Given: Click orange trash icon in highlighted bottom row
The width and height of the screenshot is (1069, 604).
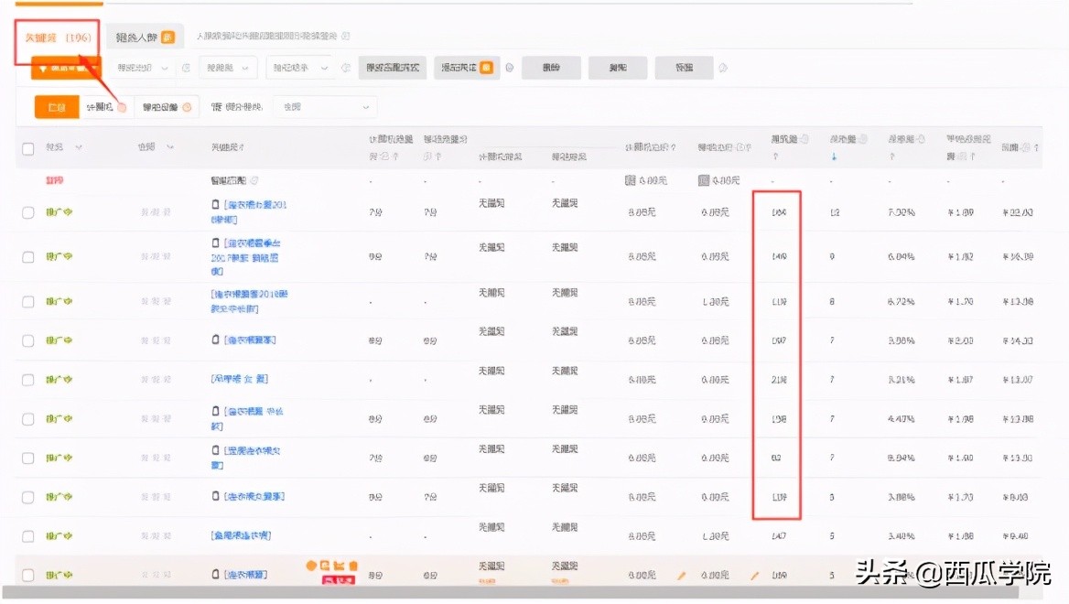Looking at the screenshot, I should pos(353,566).
